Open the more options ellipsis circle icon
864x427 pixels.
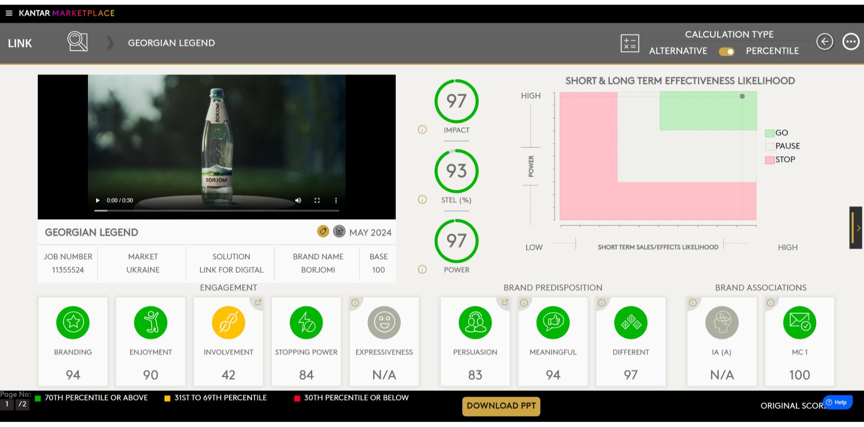850,42
